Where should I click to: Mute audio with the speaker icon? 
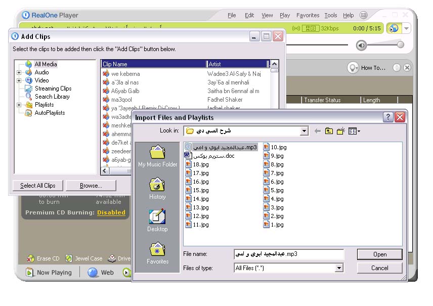361,46
